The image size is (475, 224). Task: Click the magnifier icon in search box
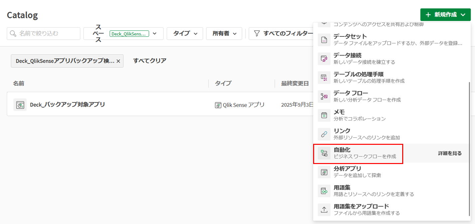pyautogui.click(x=13, y=33)
